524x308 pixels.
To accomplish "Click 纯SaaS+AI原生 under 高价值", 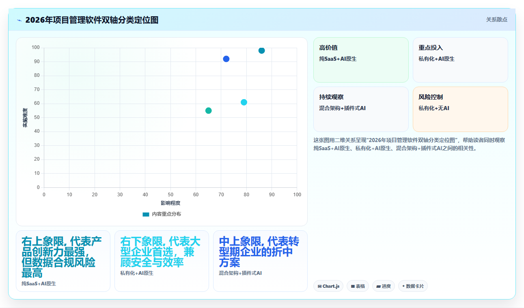I will tap(338, 59).
